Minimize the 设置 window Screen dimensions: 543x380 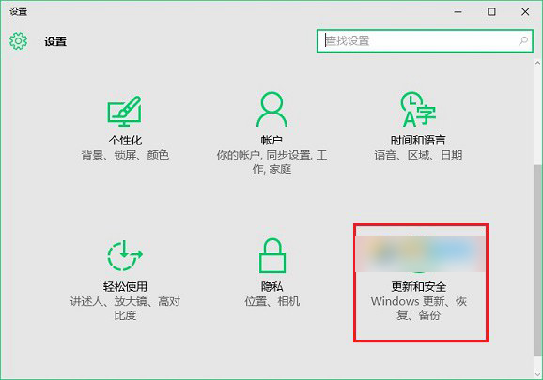click(x=458, y=12)
